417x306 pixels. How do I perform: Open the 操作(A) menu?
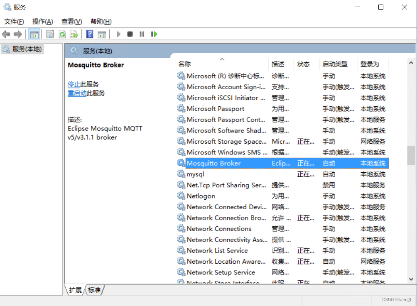(42, 21)
